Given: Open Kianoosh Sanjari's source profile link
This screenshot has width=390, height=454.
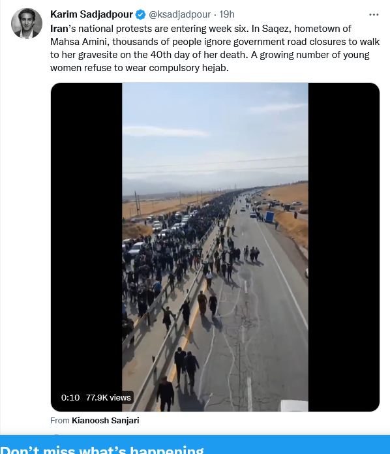Looking at the screenshot, I should pos(106,421).
